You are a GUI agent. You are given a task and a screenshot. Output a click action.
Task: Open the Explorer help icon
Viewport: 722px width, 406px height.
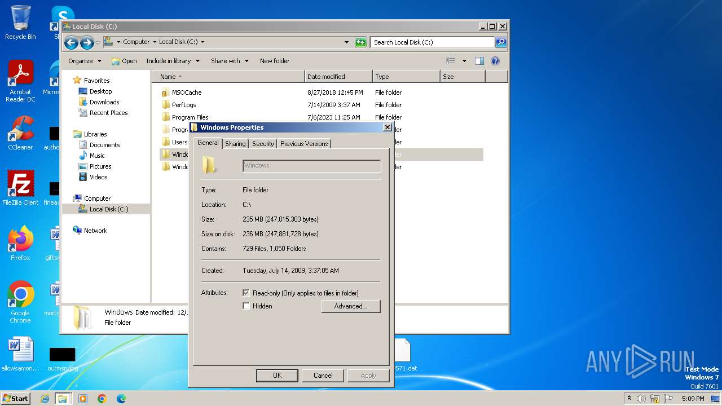[x=495, y=61]
